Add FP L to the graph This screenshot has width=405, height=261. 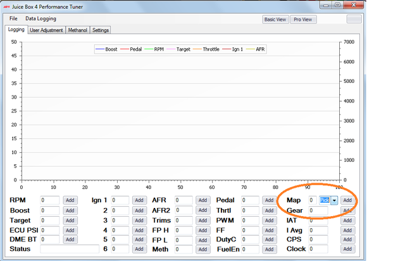(x=202, y=240)
